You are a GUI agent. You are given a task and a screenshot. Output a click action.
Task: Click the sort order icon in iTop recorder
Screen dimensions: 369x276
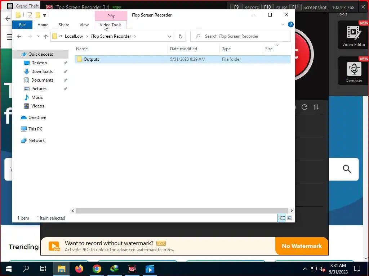(x=316, y=107)
